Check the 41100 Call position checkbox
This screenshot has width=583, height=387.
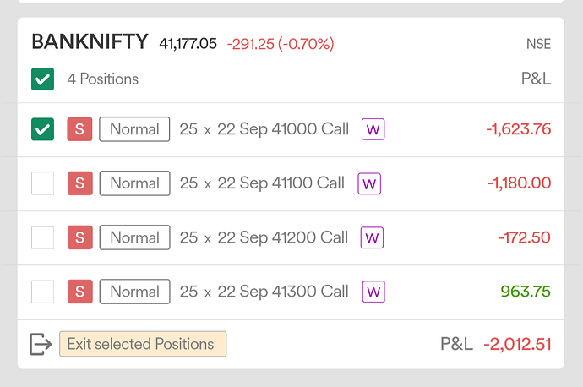[43, 183]
